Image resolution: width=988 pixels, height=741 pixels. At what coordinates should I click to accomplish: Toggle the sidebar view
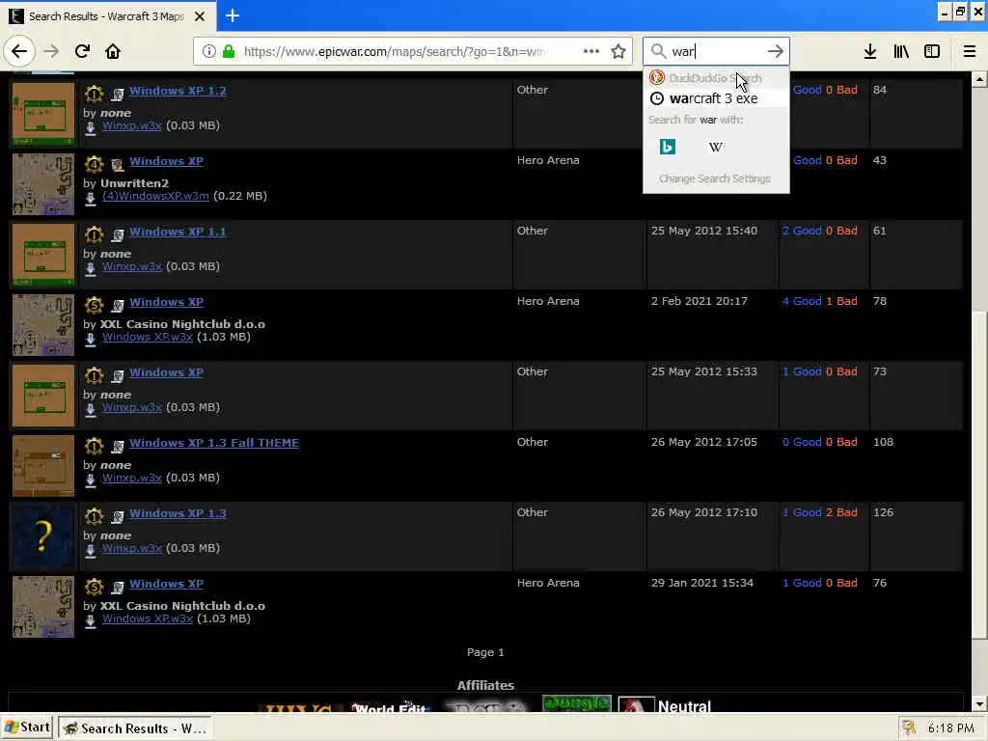click(x=932, y=51)
